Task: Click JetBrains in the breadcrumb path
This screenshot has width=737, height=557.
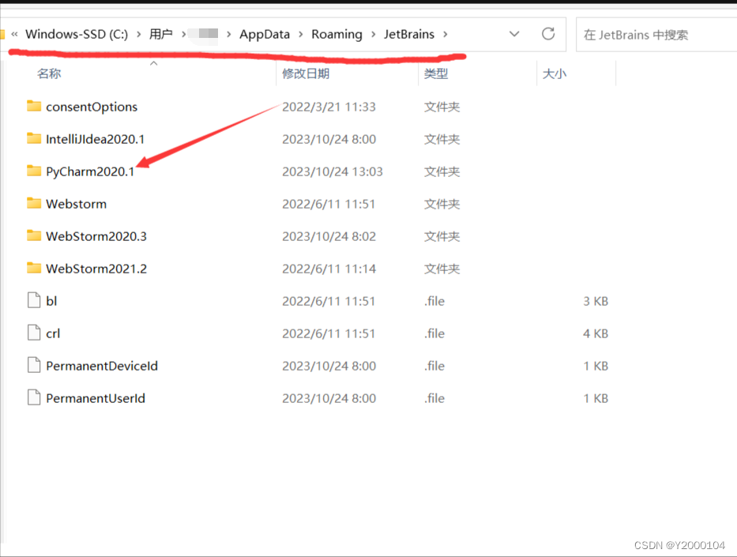Action: pyautogui.click(x=409, y=34)
